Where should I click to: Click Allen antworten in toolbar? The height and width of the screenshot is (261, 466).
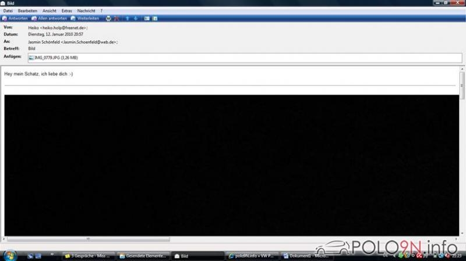point(48,19)
